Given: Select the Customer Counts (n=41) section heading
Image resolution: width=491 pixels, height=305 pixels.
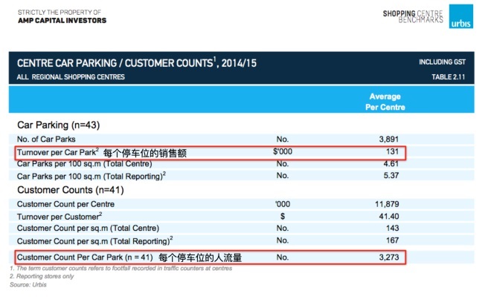Looking at the screenshot, I should coord(64,190).
